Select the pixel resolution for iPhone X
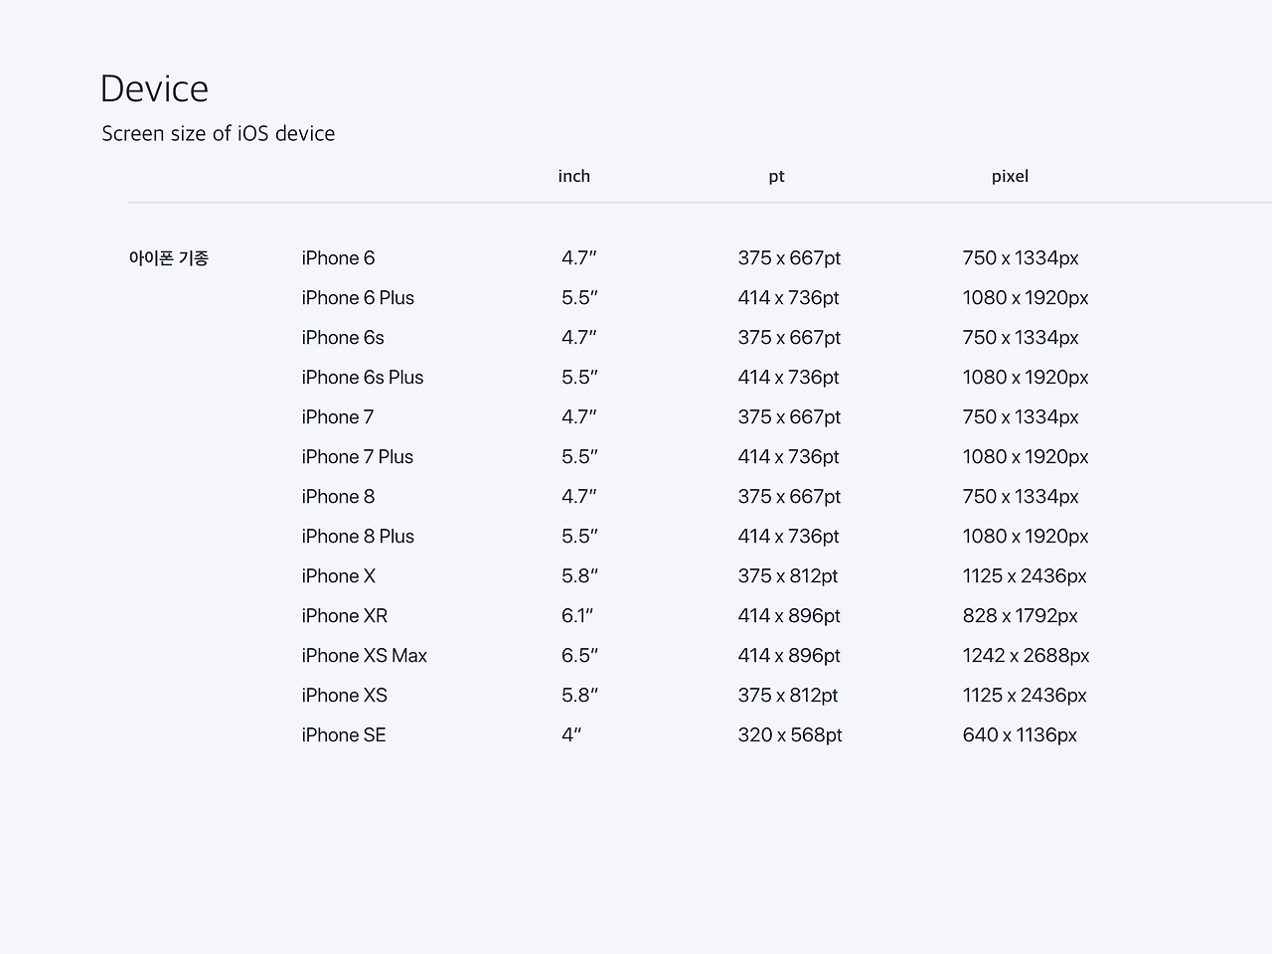Viewport: 1272px width, 954px height. click(x=1025, y=576)
